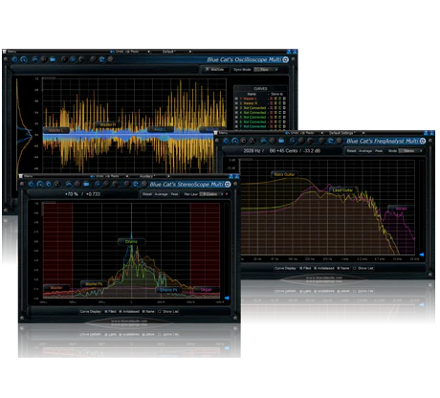Click the refresh arrows icon in FreqAnalyst Multi toolbar
The height and width of the screenshot is (398, 440).
click(331, 141)
